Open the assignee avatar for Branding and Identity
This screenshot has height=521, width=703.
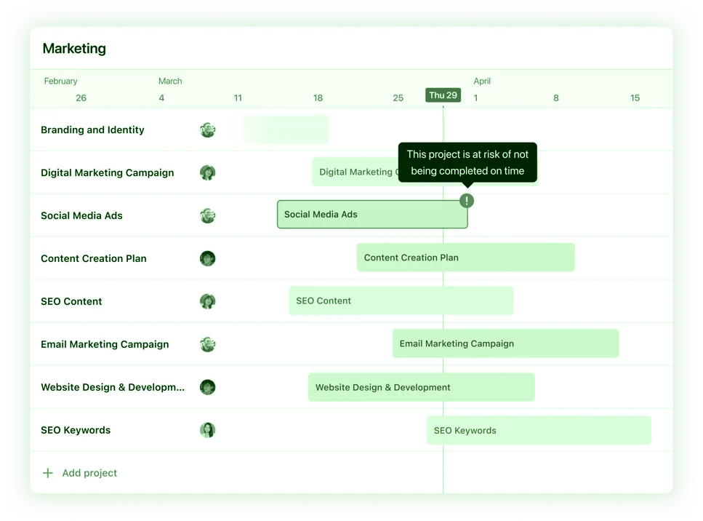208,130
